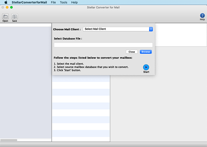Image resolution: width=207 pixels, height=147 pixels.
Task: Click the '1. Select the mail client.' step
Action: (x=69, y=64)
